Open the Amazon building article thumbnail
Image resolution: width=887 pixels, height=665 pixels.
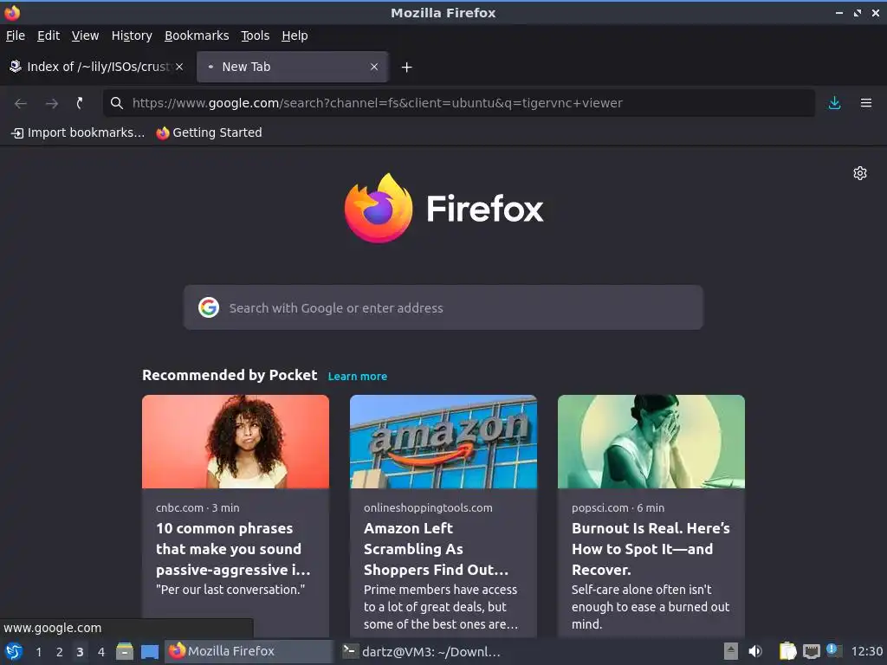tap(443, 442)
